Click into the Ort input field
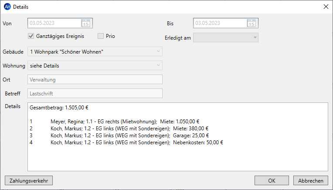This screenshot has height=190, width=333. tap(95, 79)
